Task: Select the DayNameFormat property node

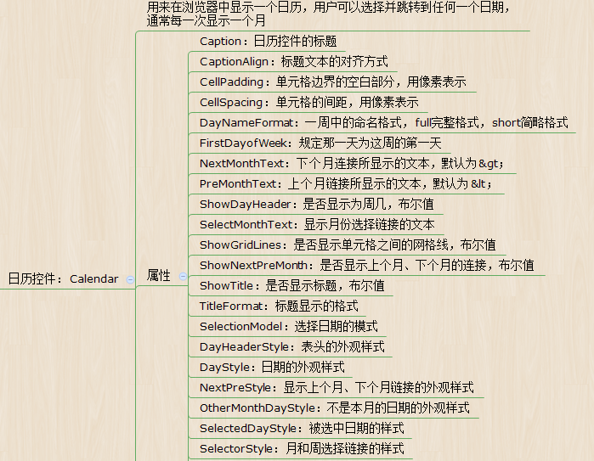Action: point(384,122)
